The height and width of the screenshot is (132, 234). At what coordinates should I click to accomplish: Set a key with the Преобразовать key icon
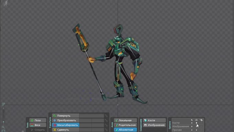click(106, 120)
